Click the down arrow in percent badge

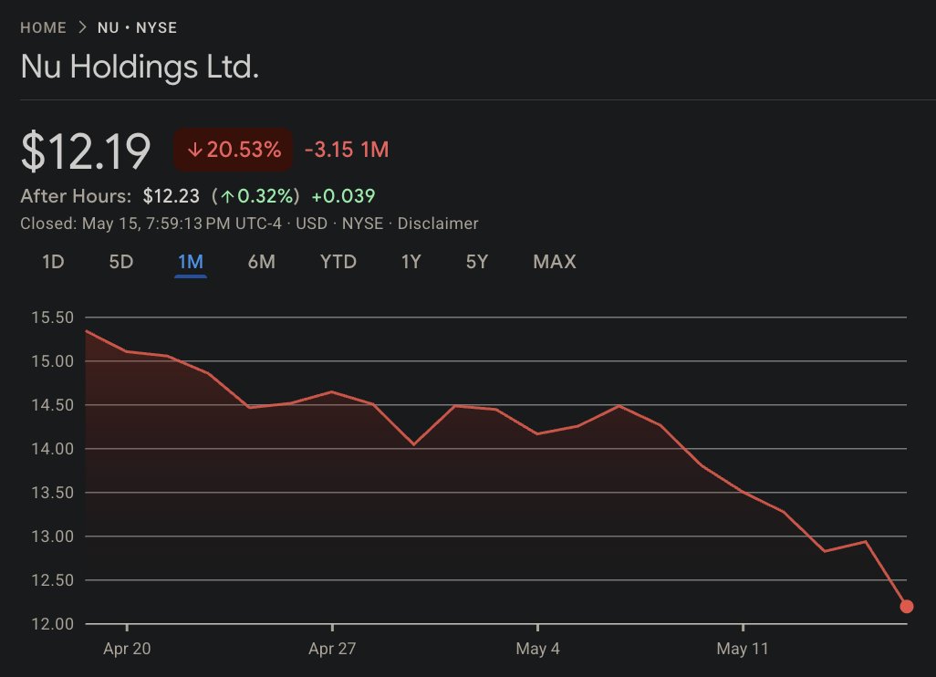(x=194, y=150)
